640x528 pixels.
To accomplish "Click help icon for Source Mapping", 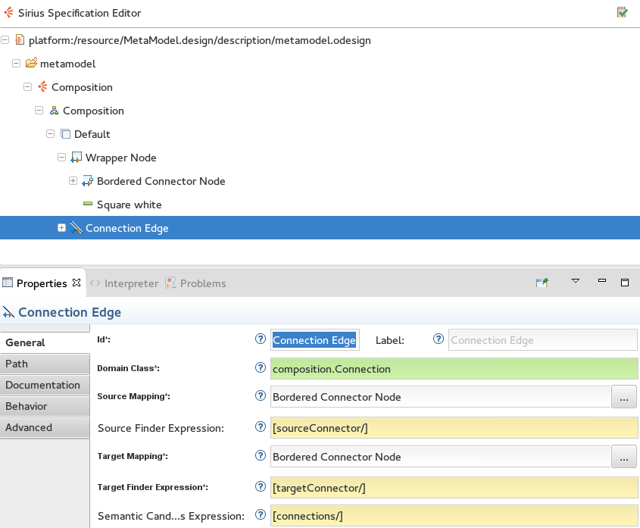I will pos(261,395).
